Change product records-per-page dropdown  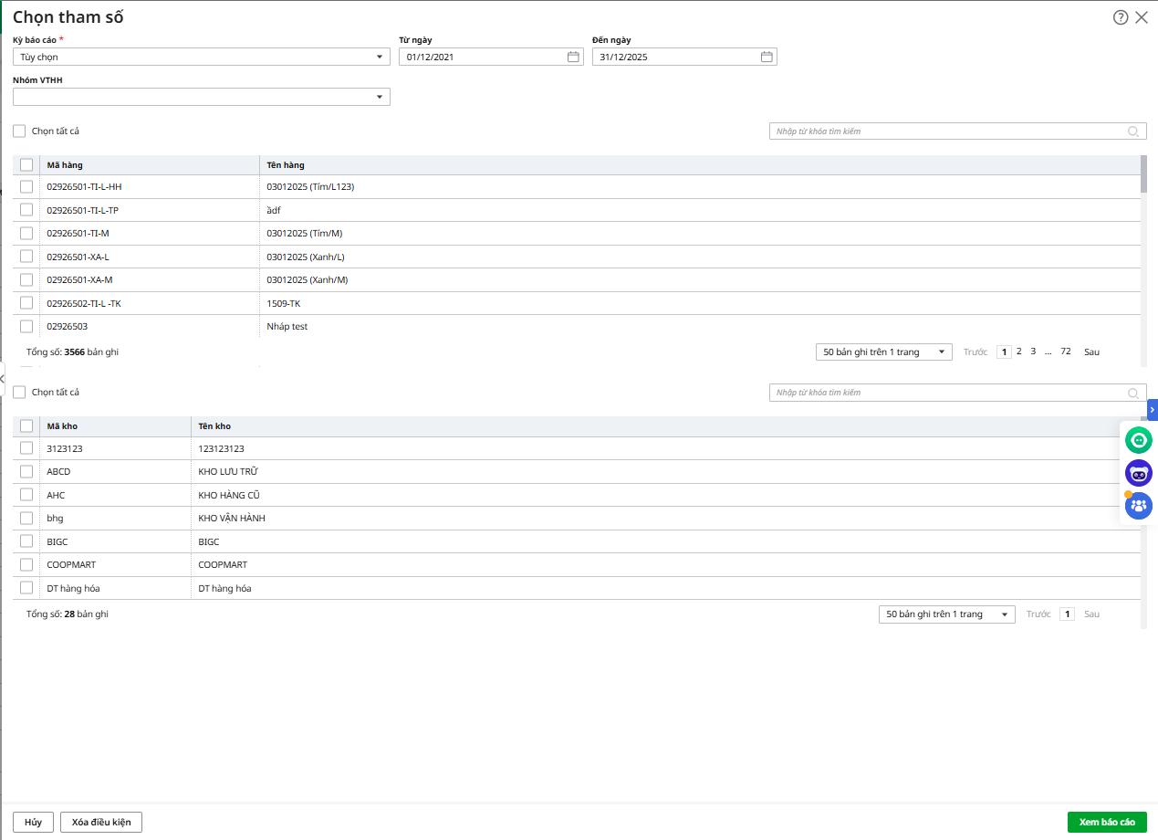tap(882, 352)
